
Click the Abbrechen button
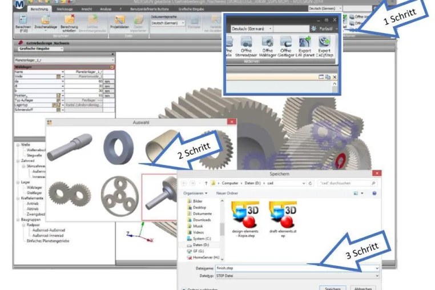click(363, 288)
